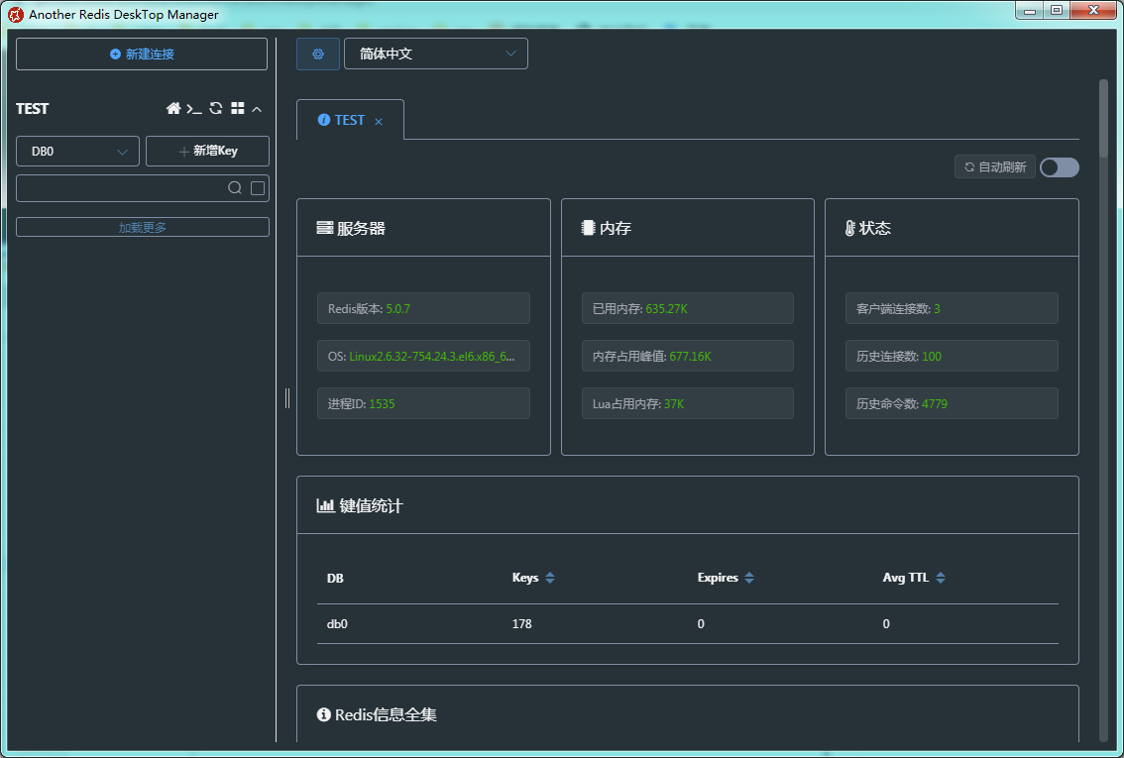Click the 内存 memory chip icon
Image resolution: width=1124 pixels, height=758 pixels.
pos(588,228)
